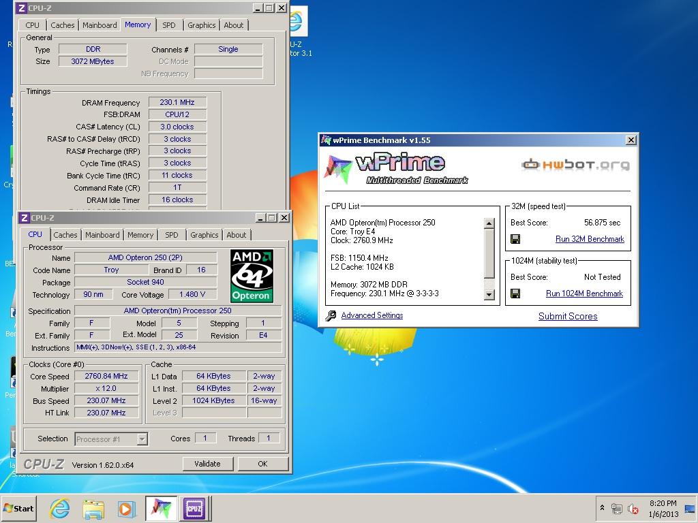Viewport: 698px width, 523px height.
Task: Click the DRAM Frequency 230.1 MHz field
Action: [x=177, y=102]
